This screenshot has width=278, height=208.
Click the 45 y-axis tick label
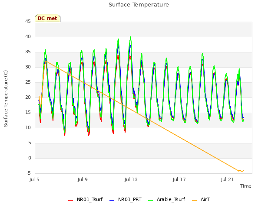point(28,21)
